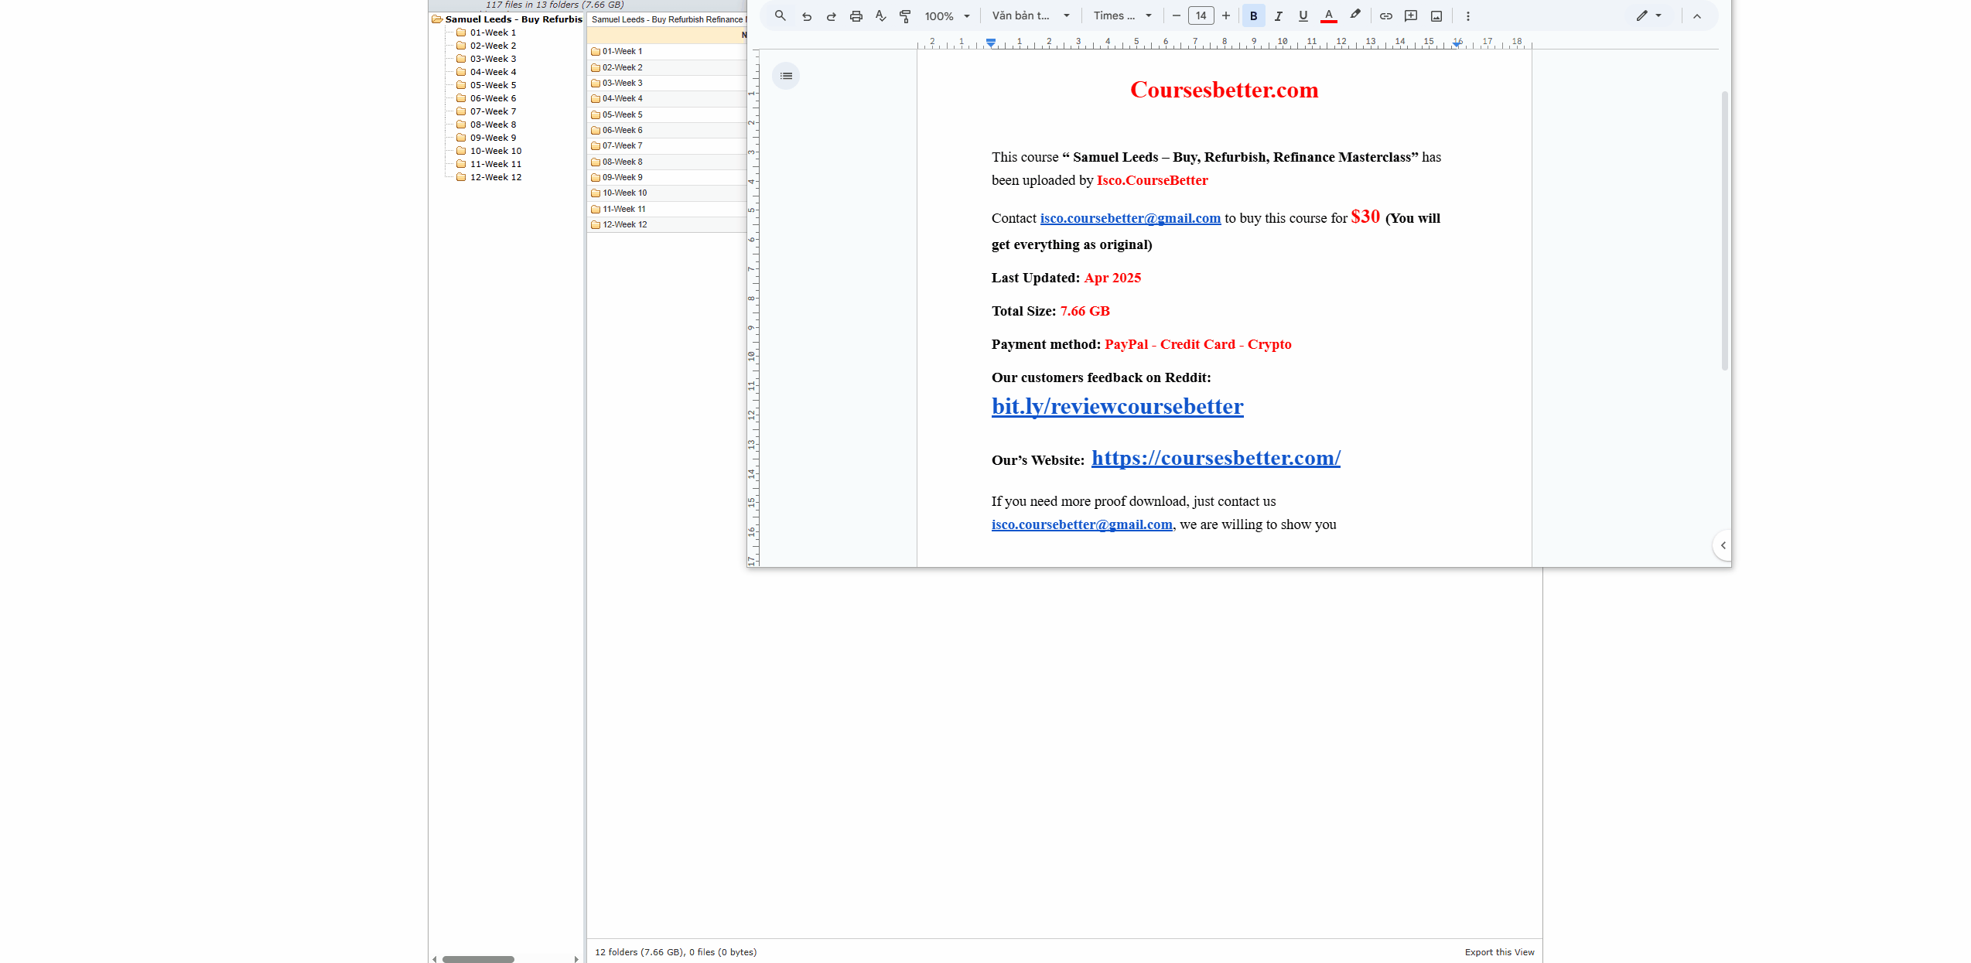Click the add comment icon
1971x963 pixels.
point(1411,16)
